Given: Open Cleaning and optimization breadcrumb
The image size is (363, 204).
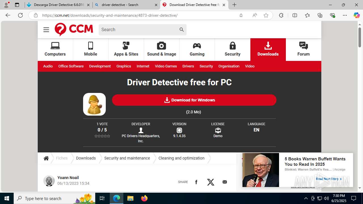Looking at the screenshot, I should click(181, 158).
